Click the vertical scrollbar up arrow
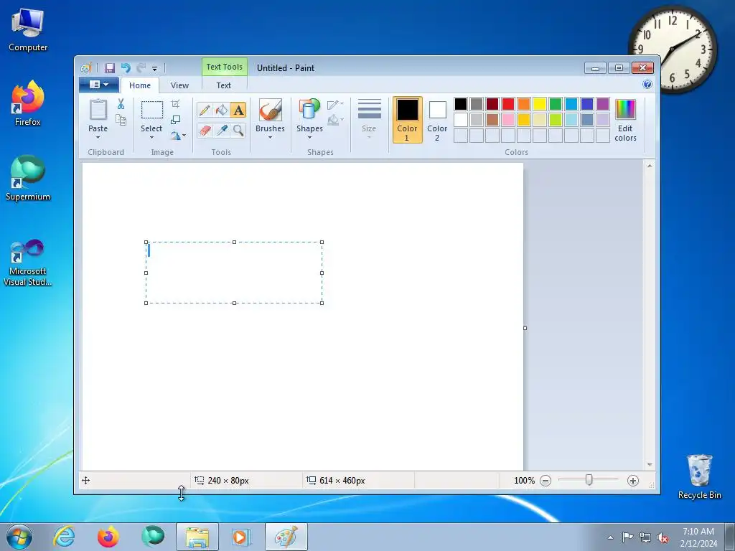The width and height of the screenshot is (735, 551). click(649, 166)
